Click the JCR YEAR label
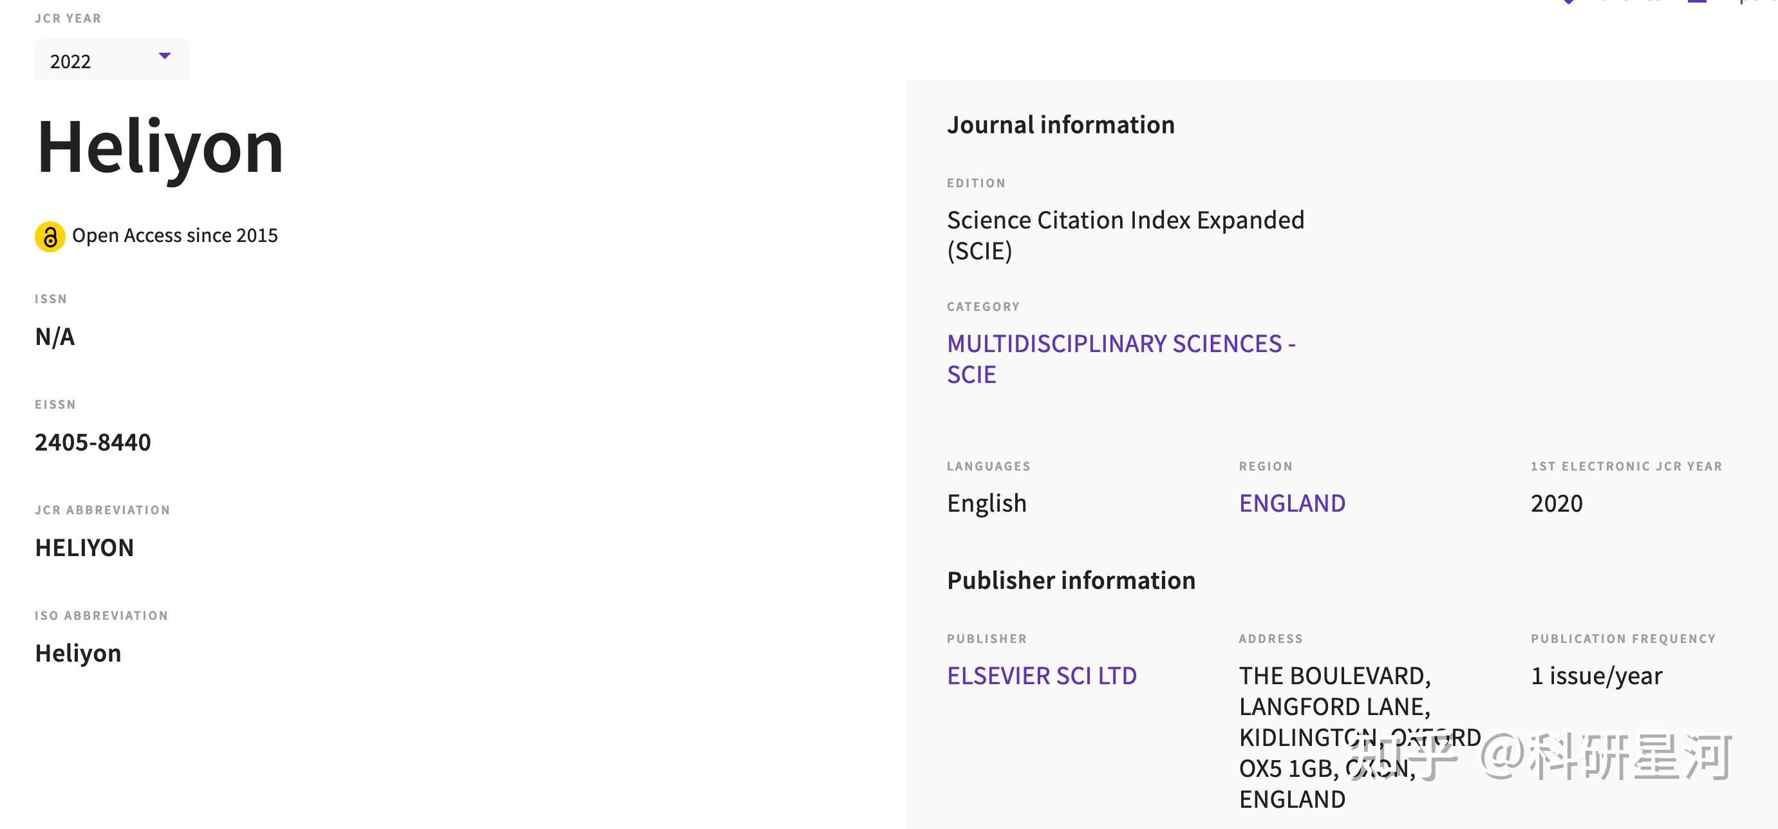The width and height of the screenshot is (1778, 829). tap(68, 19)
